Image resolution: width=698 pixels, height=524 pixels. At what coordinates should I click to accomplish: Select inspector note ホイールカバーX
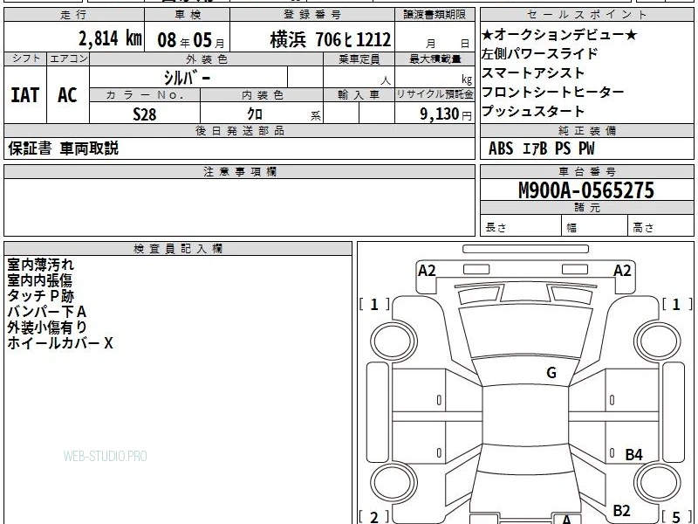(60, 342)
